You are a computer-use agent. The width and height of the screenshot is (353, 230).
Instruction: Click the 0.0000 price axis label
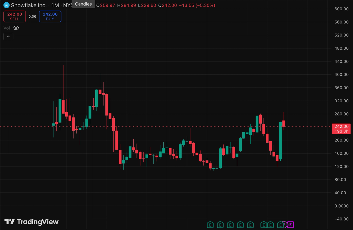pyautogui.click(x=341, y=206)
